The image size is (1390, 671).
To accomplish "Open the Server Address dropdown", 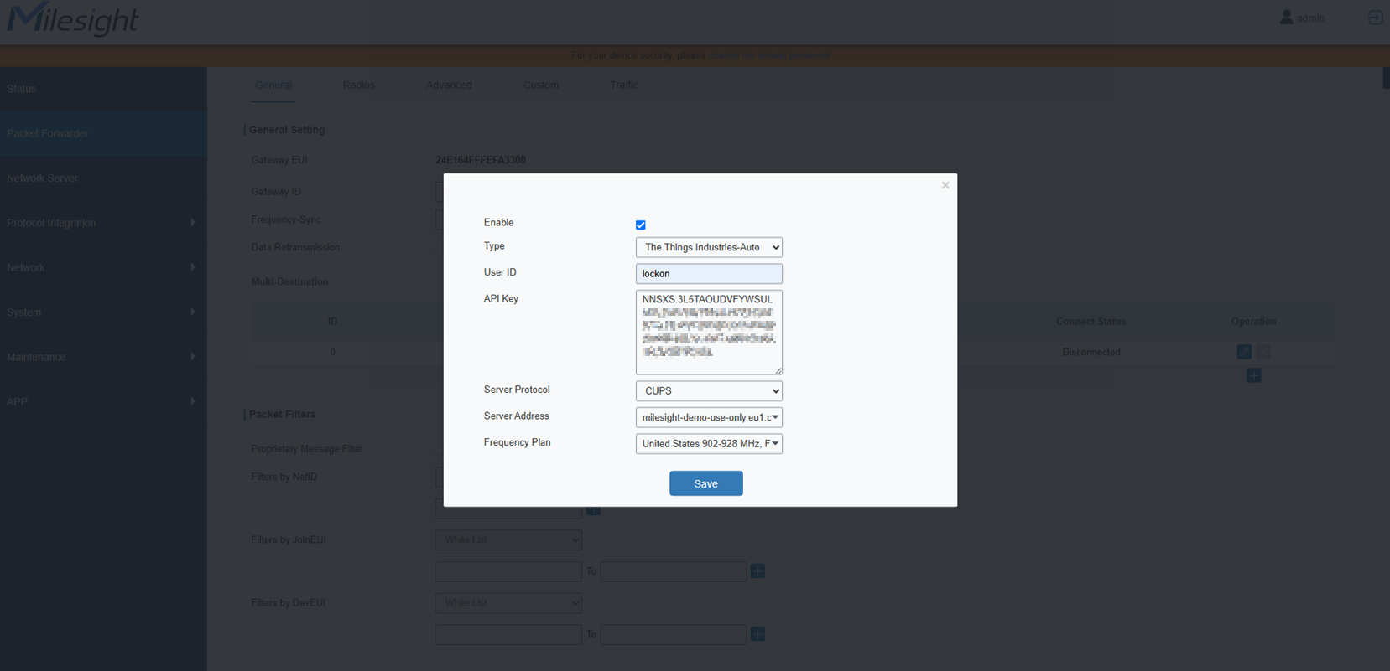I will click(x=709, y=417).
